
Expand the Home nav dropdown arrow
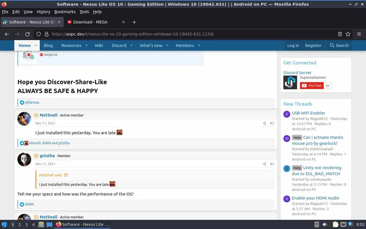click(35, 46)
